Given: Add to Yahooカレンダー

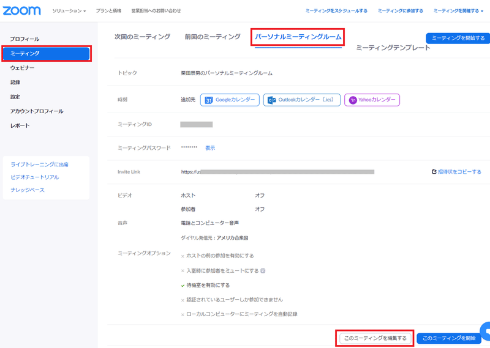Looking at the screenshot, I should pyautogui.click(x=372, y=100).
